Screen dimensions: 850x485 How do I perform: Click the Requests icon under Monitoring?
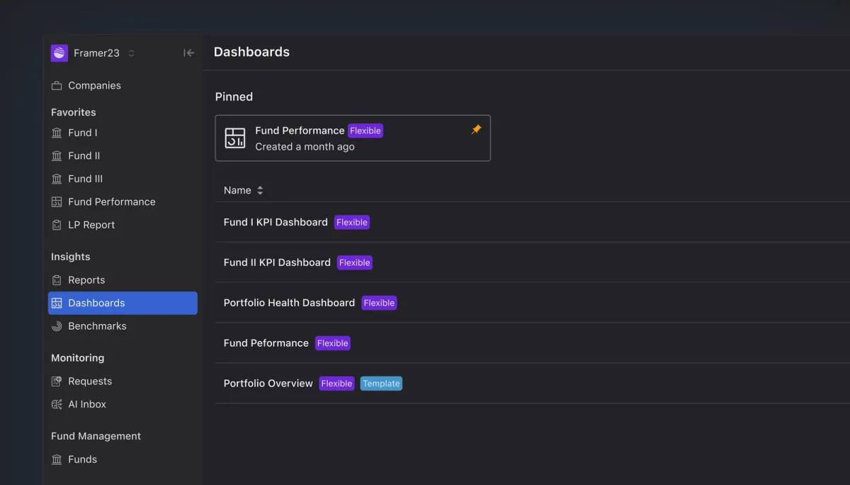(x=57, y=381)
